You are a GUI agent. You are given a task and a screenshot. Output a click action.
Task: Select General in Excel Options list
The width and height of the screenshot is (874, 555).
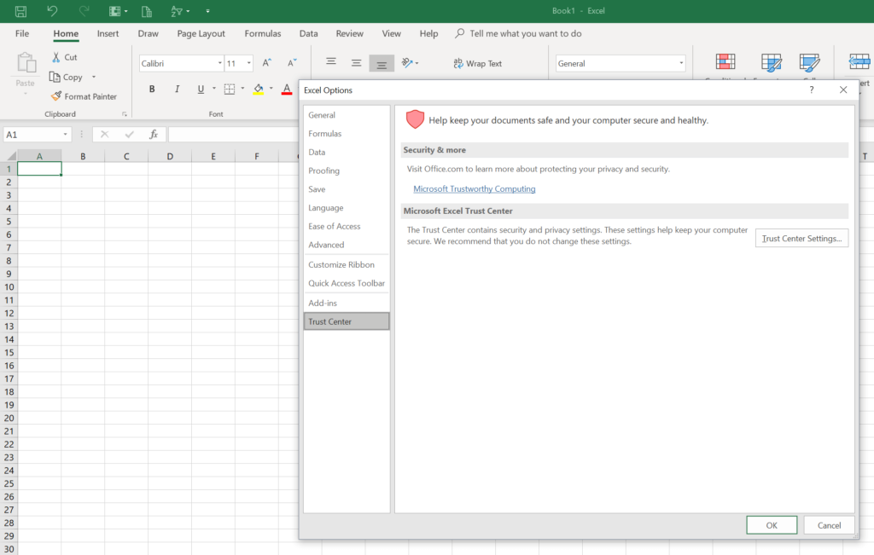point(347,115)
